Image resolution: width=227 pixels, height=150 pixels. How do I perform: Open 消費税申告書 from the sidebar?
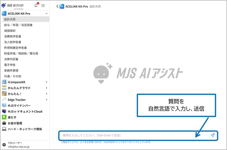pos(12,36)
